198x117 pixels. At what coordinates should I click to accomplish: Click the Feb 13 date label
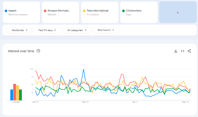pos(35,102)
